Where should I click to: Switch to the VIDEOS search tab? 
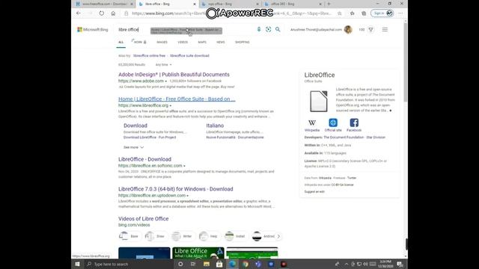point(183,42)
